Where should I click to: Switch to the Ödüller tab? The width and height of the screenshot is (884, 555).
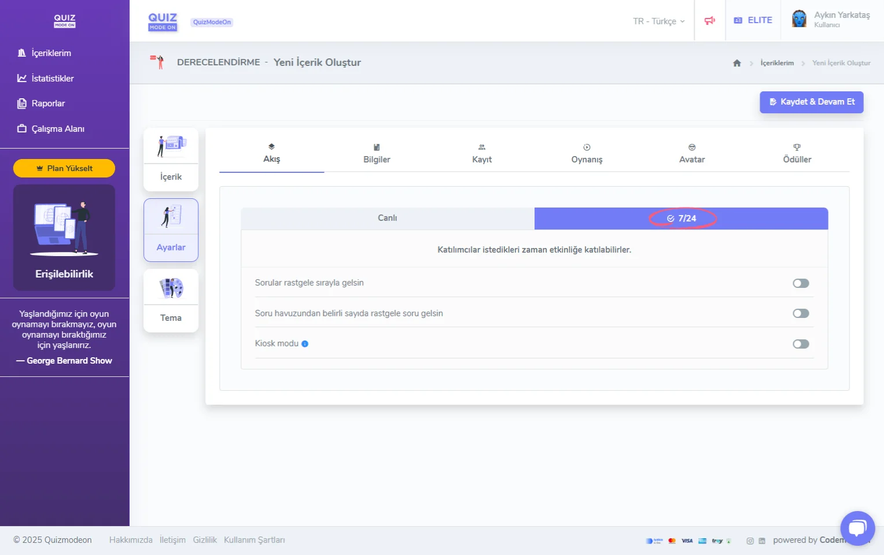pos(797,154)
